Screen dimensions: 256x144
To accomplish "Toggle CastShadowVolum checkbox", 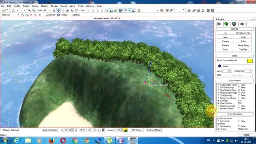I will [239, 85].
